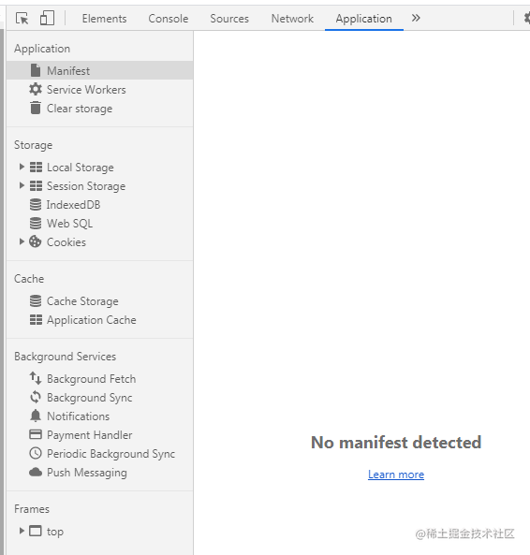This screenshot has width=530, height=555.
Task: Click the Notifications bell icon
Action: click(x=36, y=416)
